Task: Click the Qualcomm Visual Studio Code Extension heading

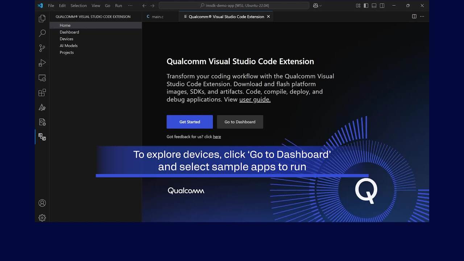Action: coord(240,61)
